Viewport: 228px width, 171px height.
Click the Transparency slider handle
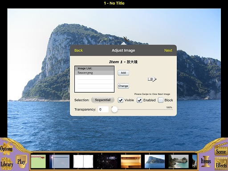(x=114, y=110)
